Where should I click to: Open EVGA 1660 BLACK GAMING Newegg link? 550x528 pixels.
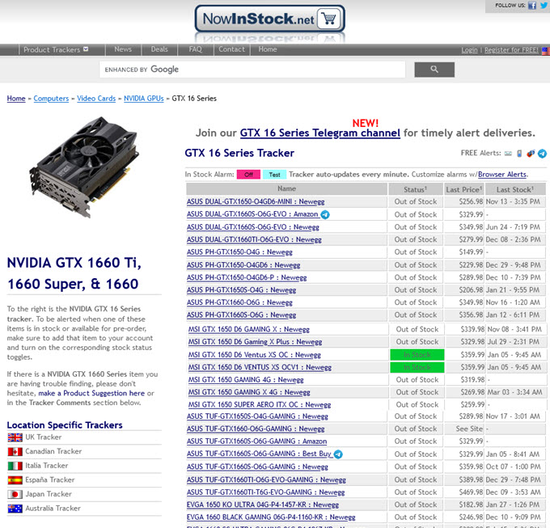(271, 517)
